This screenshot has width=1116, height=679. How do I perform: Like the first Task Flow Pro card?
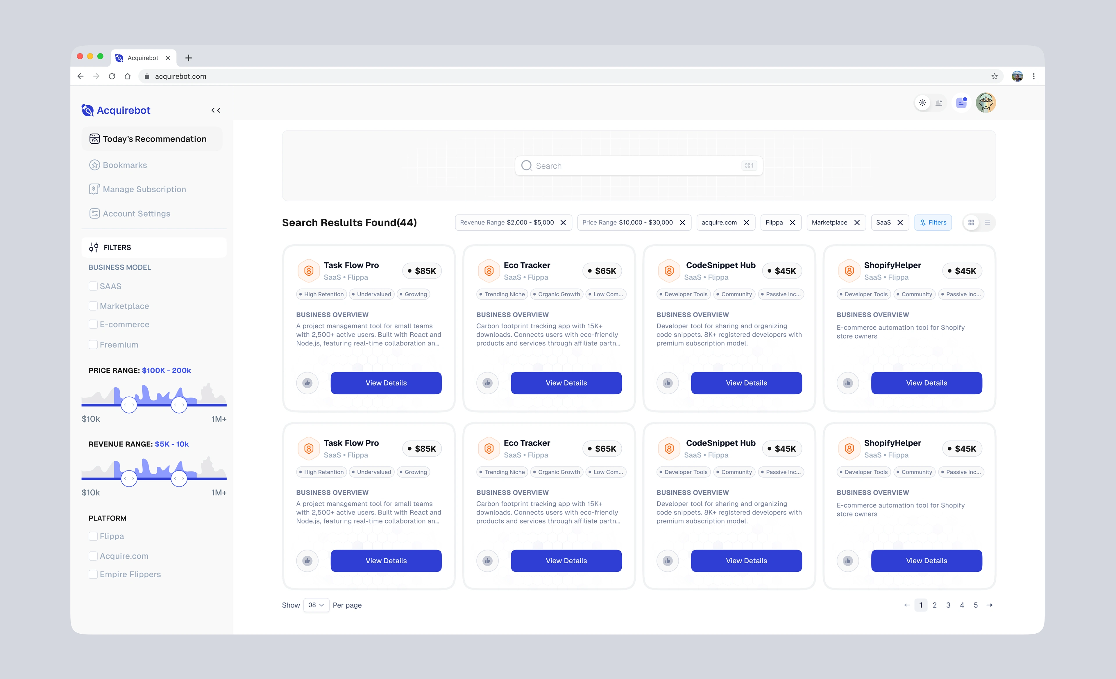[x=307, y=383]
